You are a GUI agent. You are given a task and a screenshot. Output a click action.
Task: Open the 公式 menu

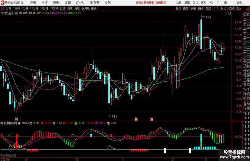click(195, 3)
